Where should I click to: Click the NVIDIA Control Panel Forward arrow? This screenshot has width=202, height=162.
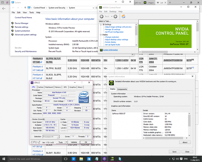[115, 16]
